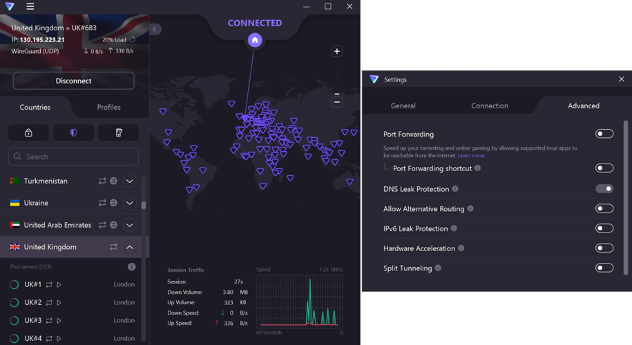Click the Plus servers info icon
Viewport: 632px width, 345px height.
(x=131, y=266)
